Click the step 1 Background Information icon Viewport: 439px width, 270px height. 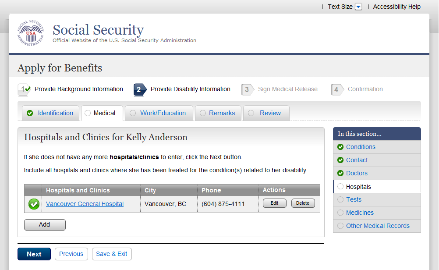point(24,89)
